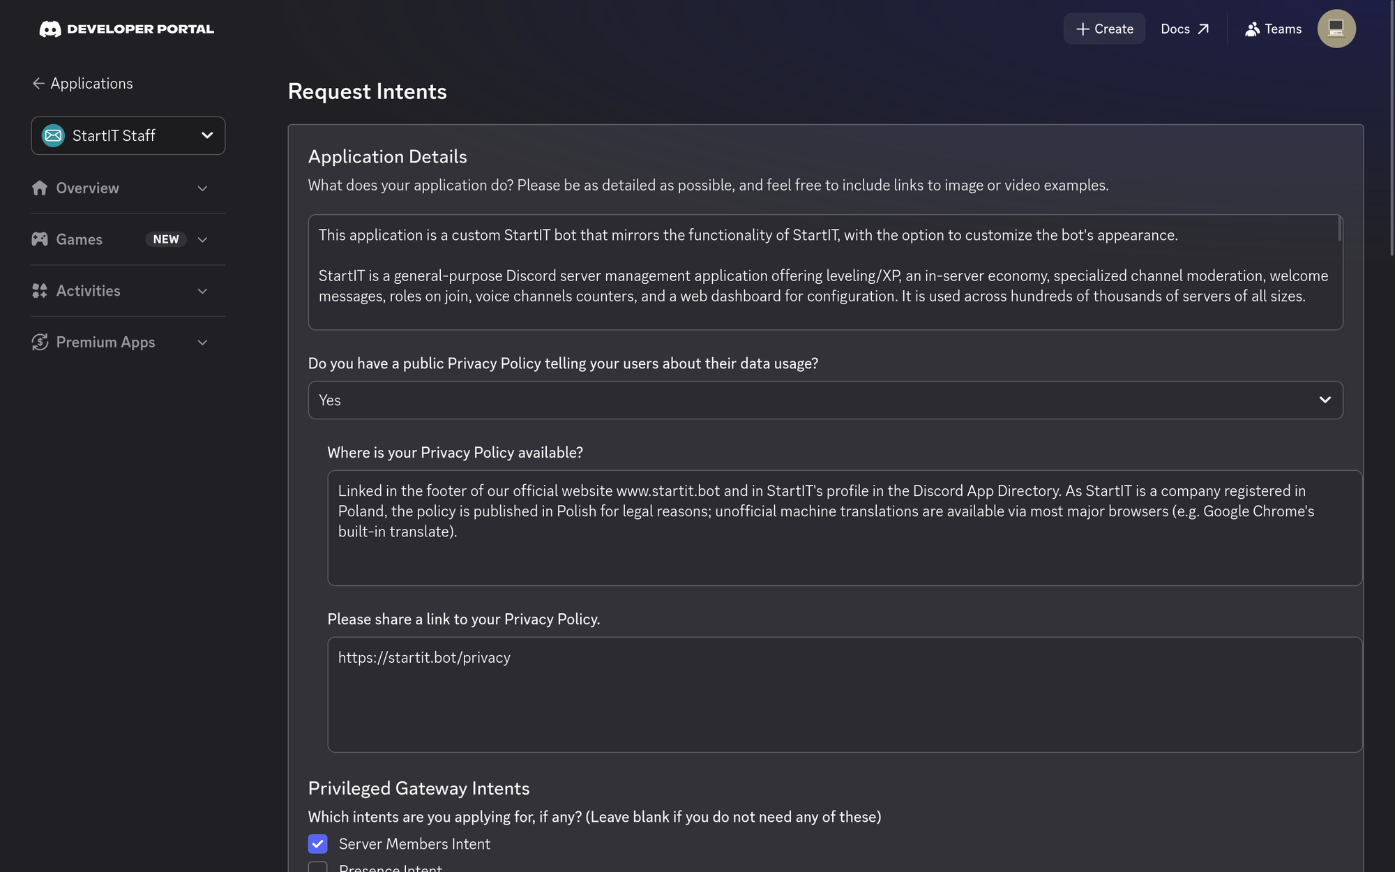
Task: Open the Overview sidebar menu item
Action: [128, 188]
